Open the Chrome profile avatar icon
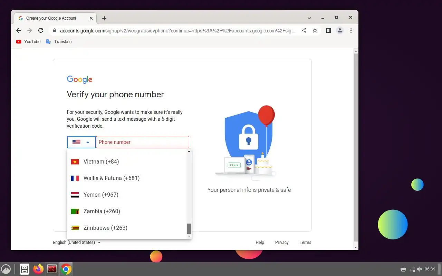 click(x=340, y=30)
